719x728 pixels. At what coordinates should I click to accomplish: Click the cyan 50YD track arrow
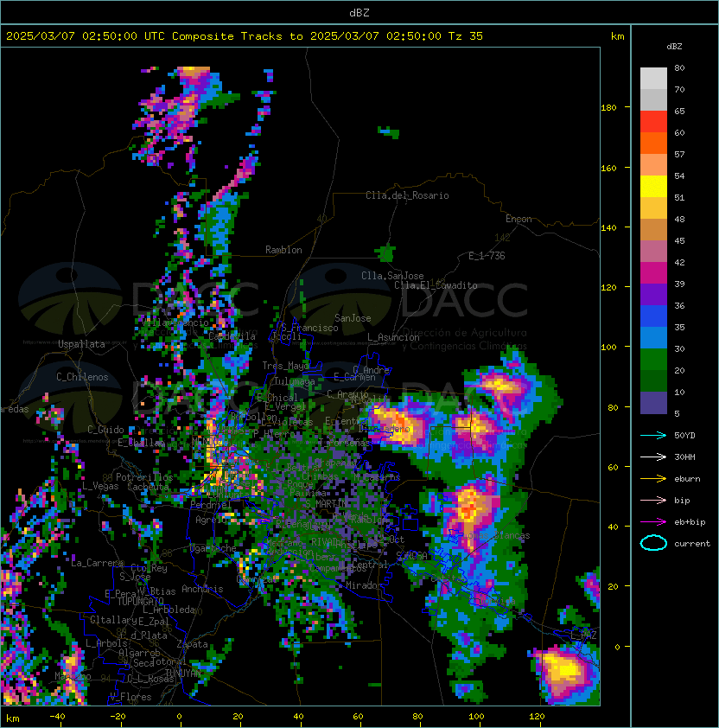point(653,436)
